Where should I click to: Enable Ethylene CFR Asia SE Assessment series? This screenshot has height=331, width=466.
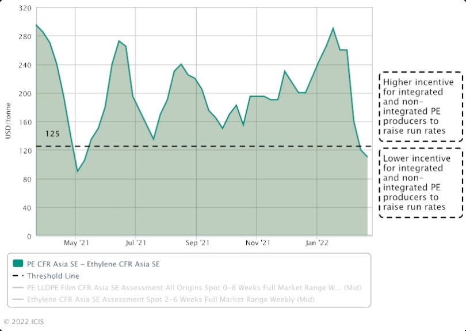(163, 299)
